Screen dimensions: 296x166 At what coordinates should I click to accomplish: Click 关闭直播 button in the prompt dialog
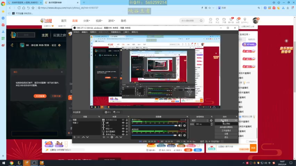pos(40,96)
